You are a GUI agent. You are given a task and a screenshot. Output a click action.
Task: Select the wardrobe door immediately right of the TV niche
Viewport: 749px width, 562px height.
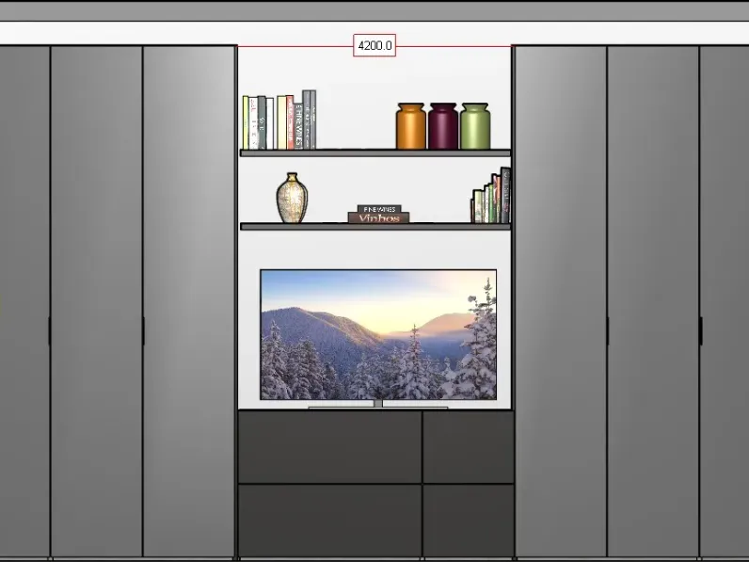pos(561,301)
